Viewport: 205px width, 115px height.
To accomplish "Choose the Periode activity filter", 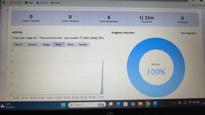I will tap(83, 45).
